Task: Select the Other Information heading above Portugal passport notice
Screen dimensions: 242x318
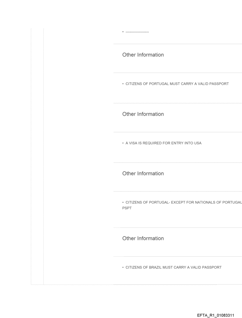Action: (143, 55)
